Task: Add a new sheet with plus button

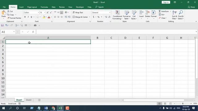Action: (x=39, y=100)
